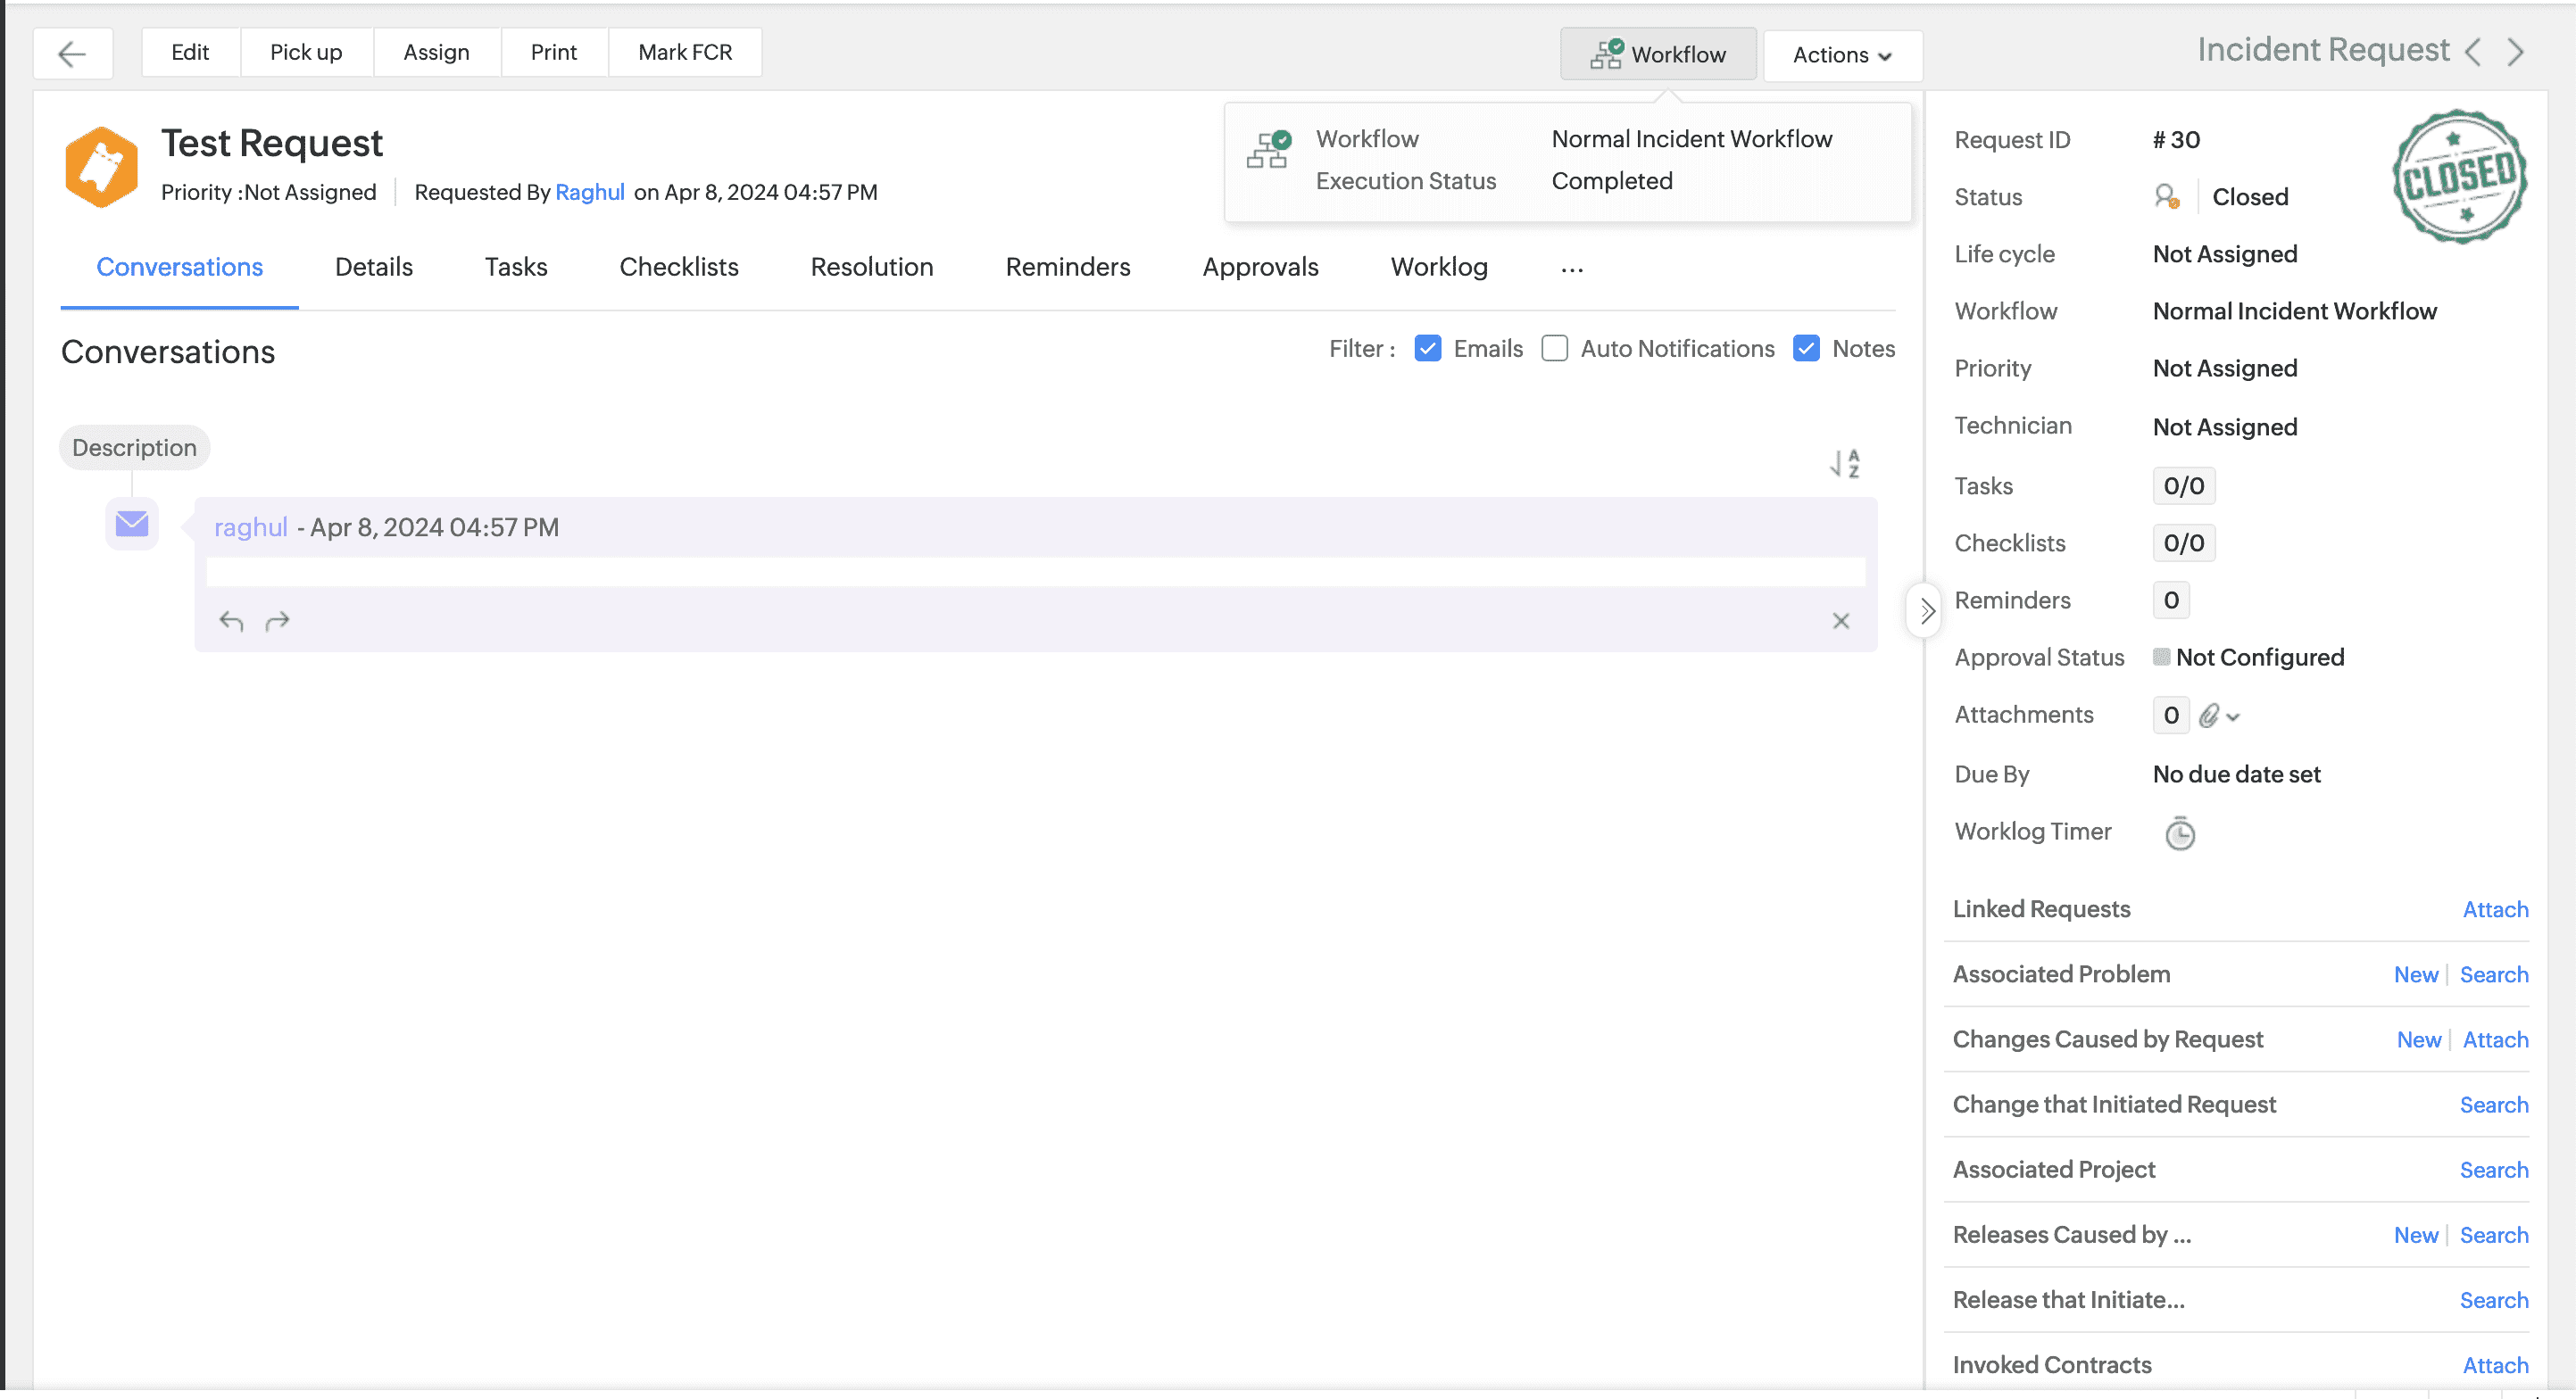
Task: Dismiss the conversation with the X
Action: pyautogui.click(x=1840, y=621)
